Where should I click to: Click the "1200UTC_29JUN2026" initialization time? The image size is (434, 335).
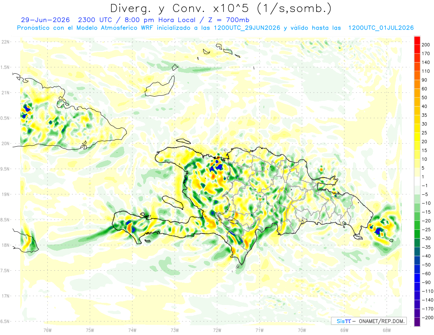pos(247,28)
